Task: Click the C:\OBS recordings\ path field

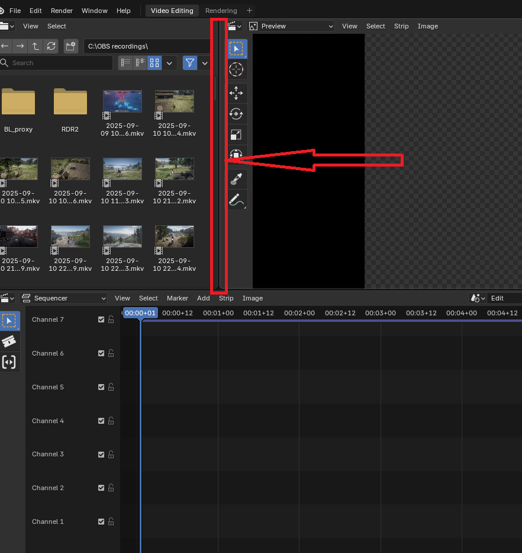Action: click(148, 46)
